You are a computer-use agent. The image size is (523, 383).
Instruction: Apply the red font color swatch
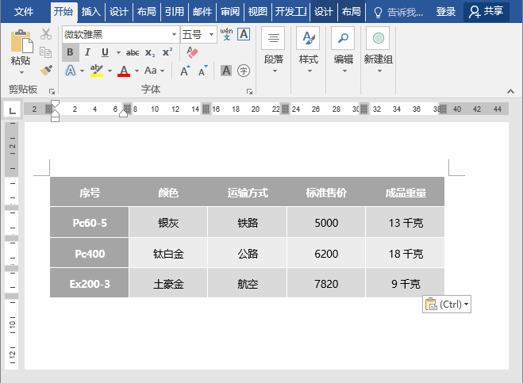pos(123,71)
